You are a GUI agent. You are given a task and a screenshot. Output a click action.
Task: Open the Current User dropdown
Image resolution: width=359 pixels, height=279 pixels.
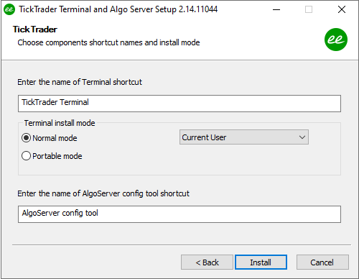[244, 137]
